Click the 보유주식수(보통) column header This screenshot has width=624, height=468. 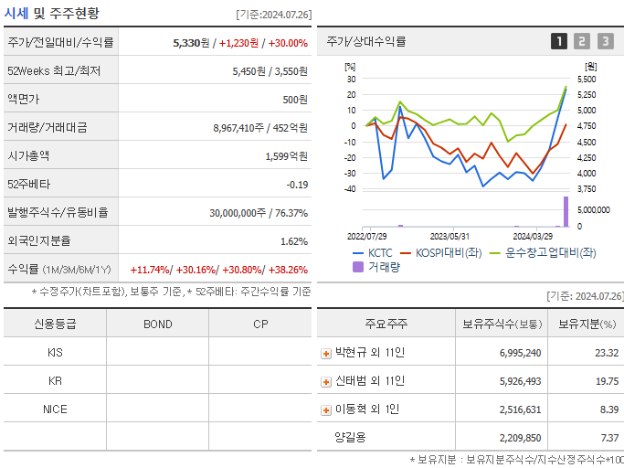pyautogui.click(x=502, y=324)
